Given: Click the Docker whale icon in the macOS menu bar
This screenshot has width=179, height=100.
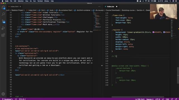Looking at the screenshot, I should pyautogui.click(x=140, y=1).
